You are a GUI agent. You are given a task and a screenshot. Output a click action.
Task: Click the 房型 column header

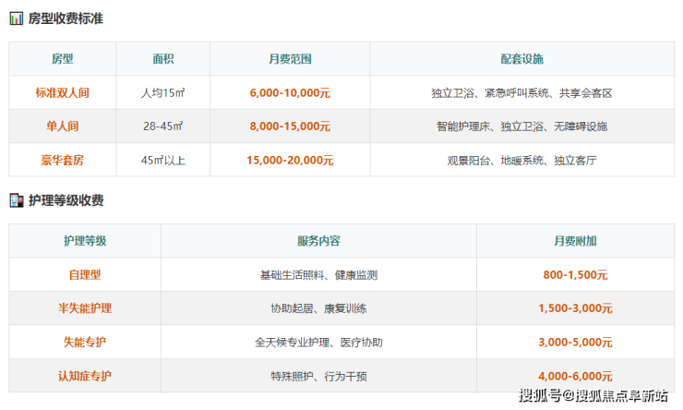63,59
